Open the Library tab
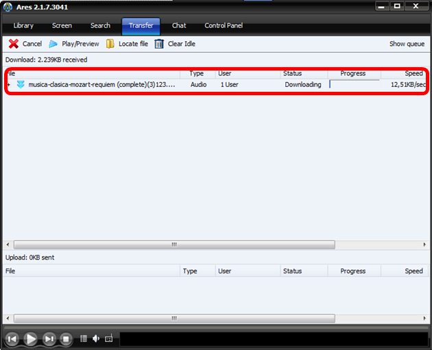Screen dimensions: 432x350 click(x=23, y=25)
